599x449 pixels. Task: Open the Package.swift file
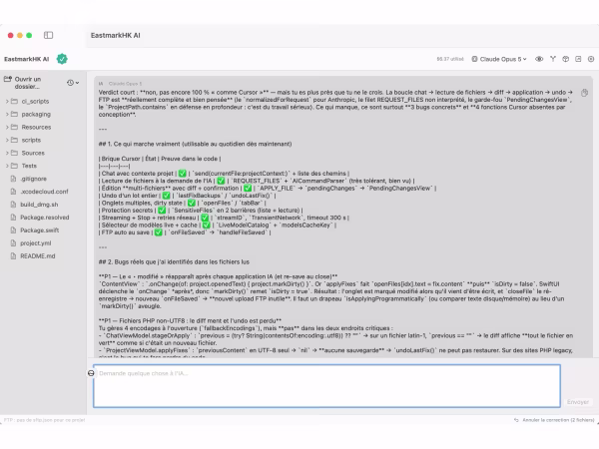tap(39, 230)
